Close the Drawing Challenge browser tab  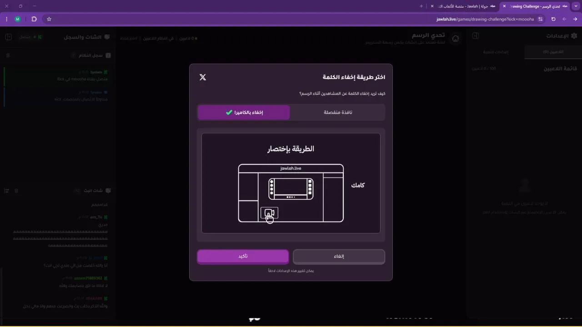tap(504, 6)
